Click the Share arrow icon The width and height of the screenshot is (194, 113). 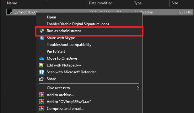[41, 79]
